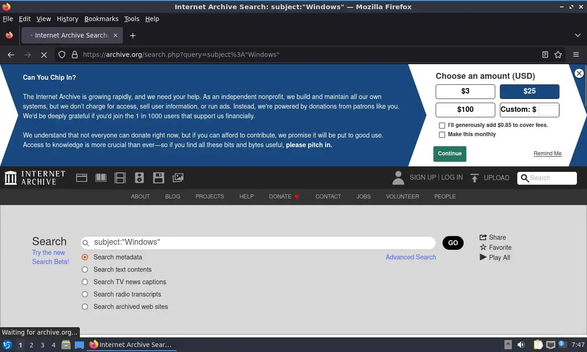Choose the $100 donation amount
Viewport: 587px width, 352px height.
pos(465,110)
